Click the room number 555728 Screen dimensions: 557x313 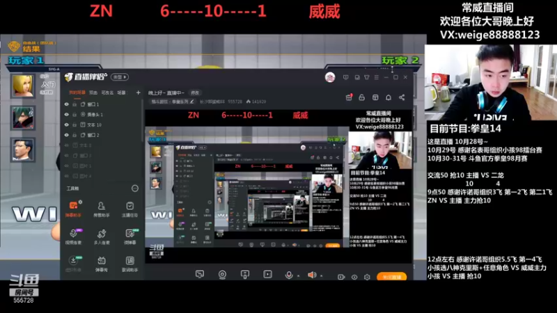[235, 102]
